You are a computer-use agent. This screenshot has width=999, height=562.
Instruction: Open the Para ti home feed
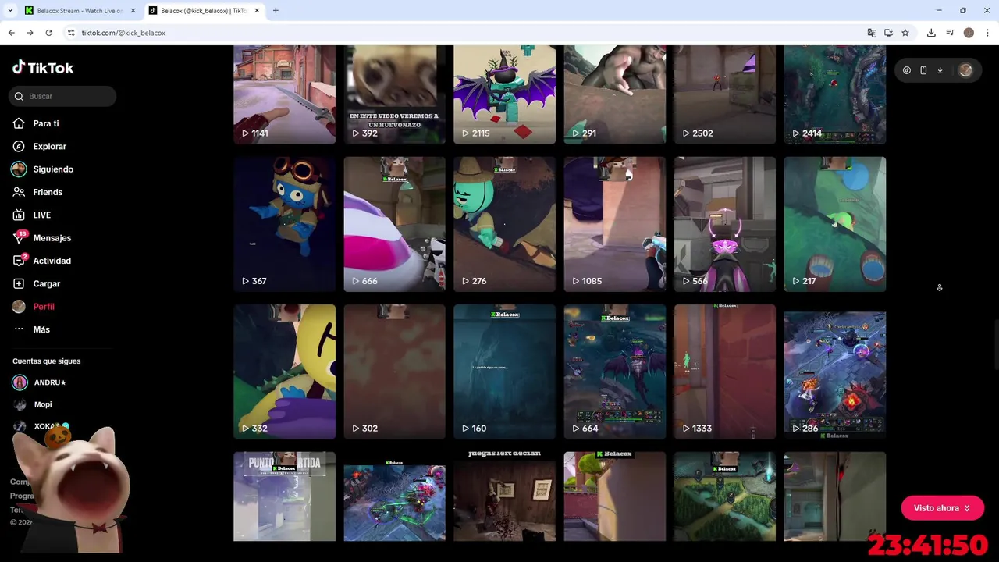[x=36, y=123]
